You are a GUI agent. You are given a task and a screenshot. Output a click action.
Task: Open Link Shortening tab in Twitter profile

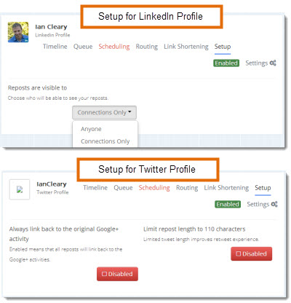[226, 188]
